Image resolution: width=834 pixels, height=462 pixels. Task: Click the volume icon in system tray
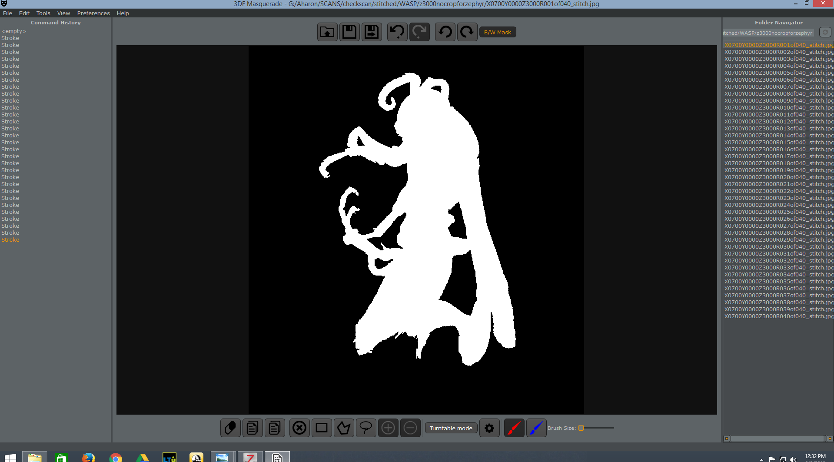(x=793, y=459)
